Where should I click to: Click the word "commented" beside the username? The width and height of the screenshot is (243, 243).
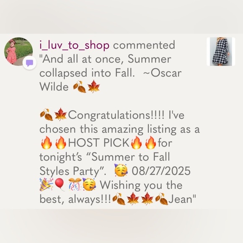[144, 45]
